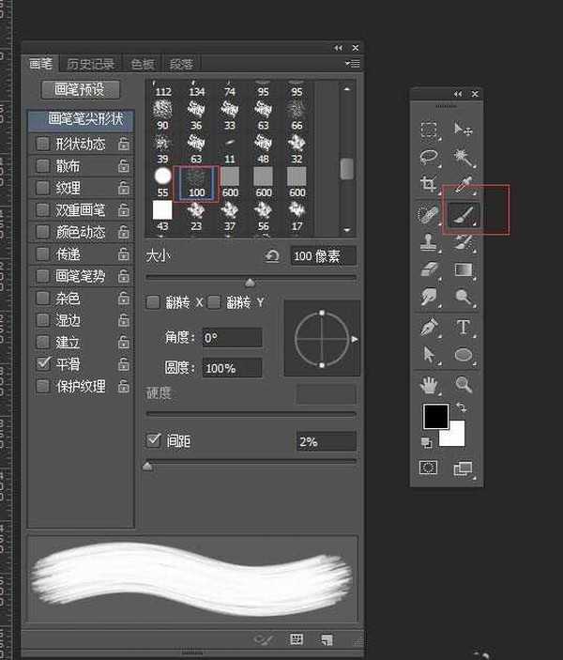Open the 色板 tab
This screenshot has width=563, height=660.
[x=143, y=64]
